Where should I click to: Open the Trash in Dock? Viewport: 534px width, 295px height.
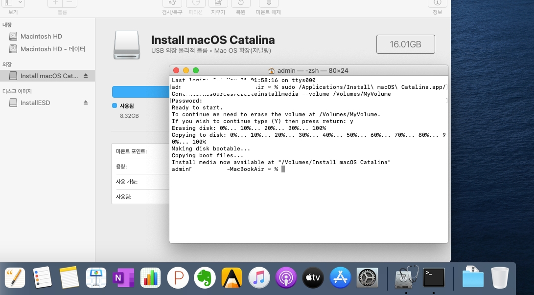[x=500, y=277]
